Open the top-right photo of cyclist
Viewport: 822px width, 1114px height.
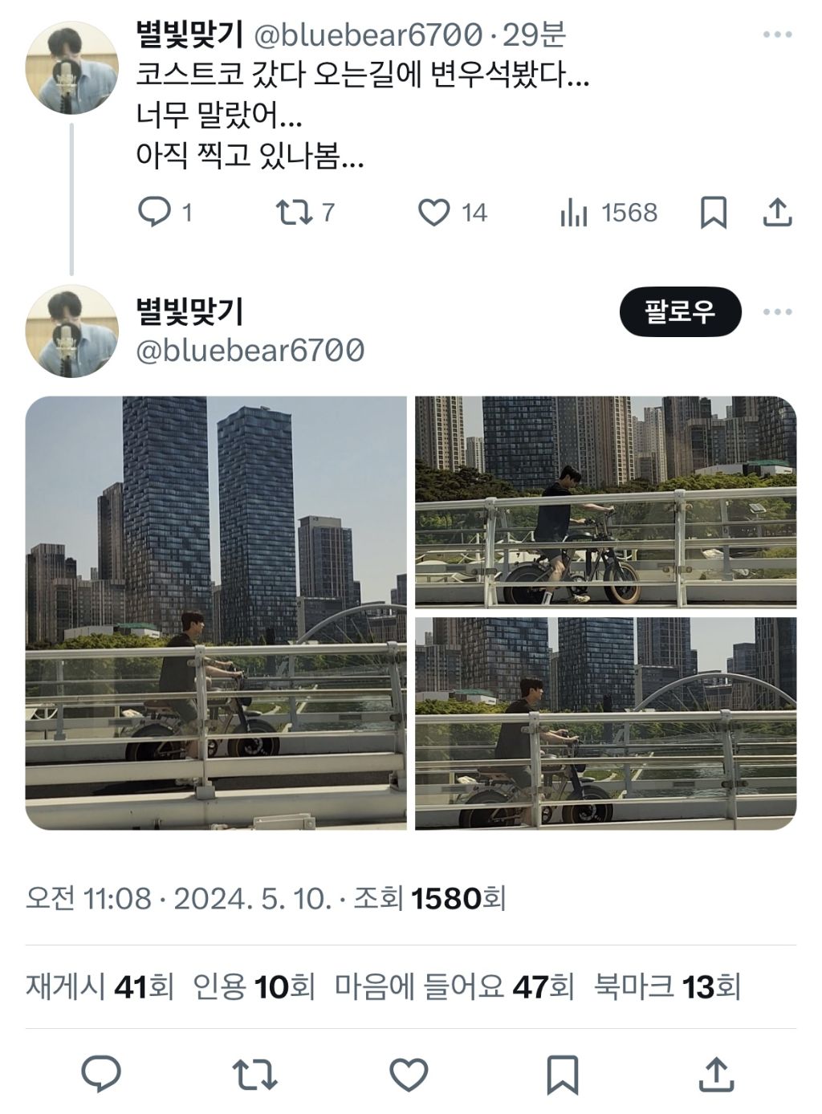pyautogui.click(x=606, y=501)
